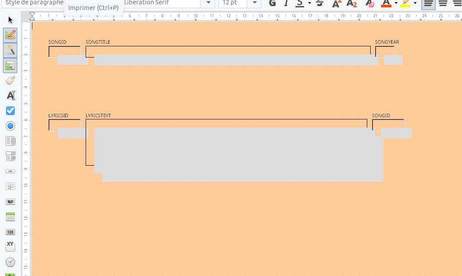
Task: Align text right
Action: [x=457, y=3]
